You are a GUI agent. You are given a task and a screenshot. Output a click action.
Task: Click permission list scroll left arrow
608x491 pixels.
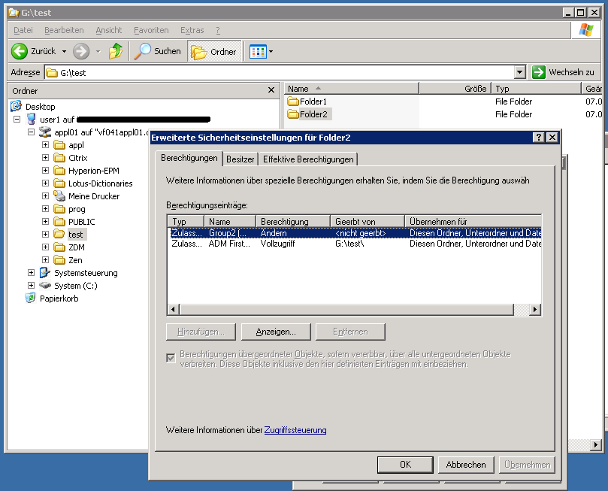pos(174,310)
